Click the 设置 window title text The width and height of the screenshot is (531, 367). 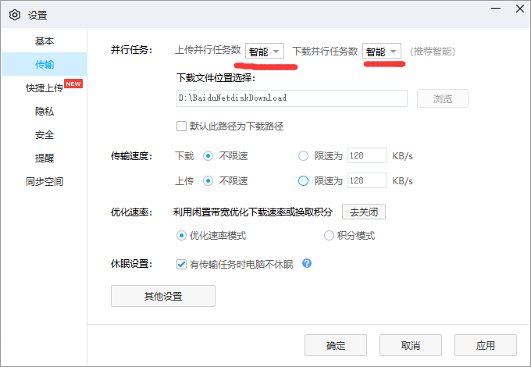[x=37, y=16]
